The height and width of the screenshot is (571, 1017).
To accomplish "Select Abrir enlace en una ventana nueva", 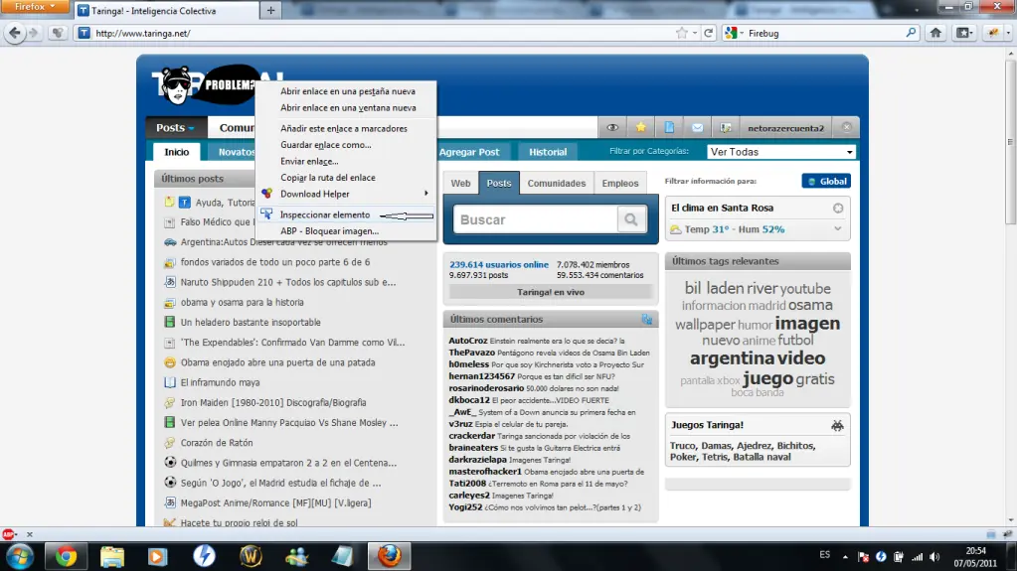I will click(348, 108).
